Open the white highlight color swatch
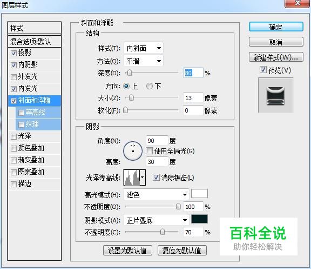The height and width of the screenshot is (269, 311). click(199, 194)
